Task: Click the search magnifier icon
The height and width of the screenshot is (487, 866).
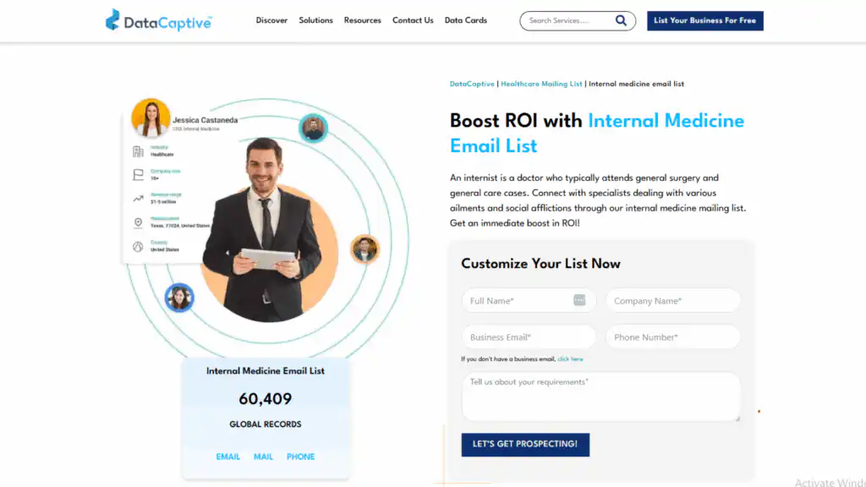Action: (x=621, y=21)
